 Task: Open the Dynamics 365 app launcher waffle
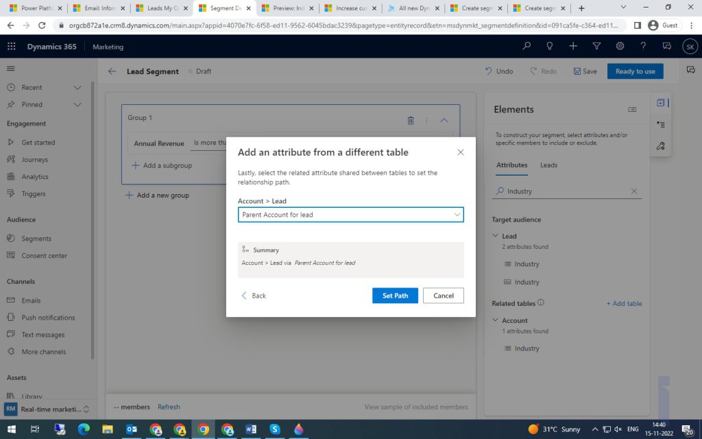(x=10, y=47)
